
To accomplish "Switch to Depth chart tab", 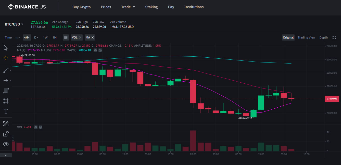I will click(323, 37).
